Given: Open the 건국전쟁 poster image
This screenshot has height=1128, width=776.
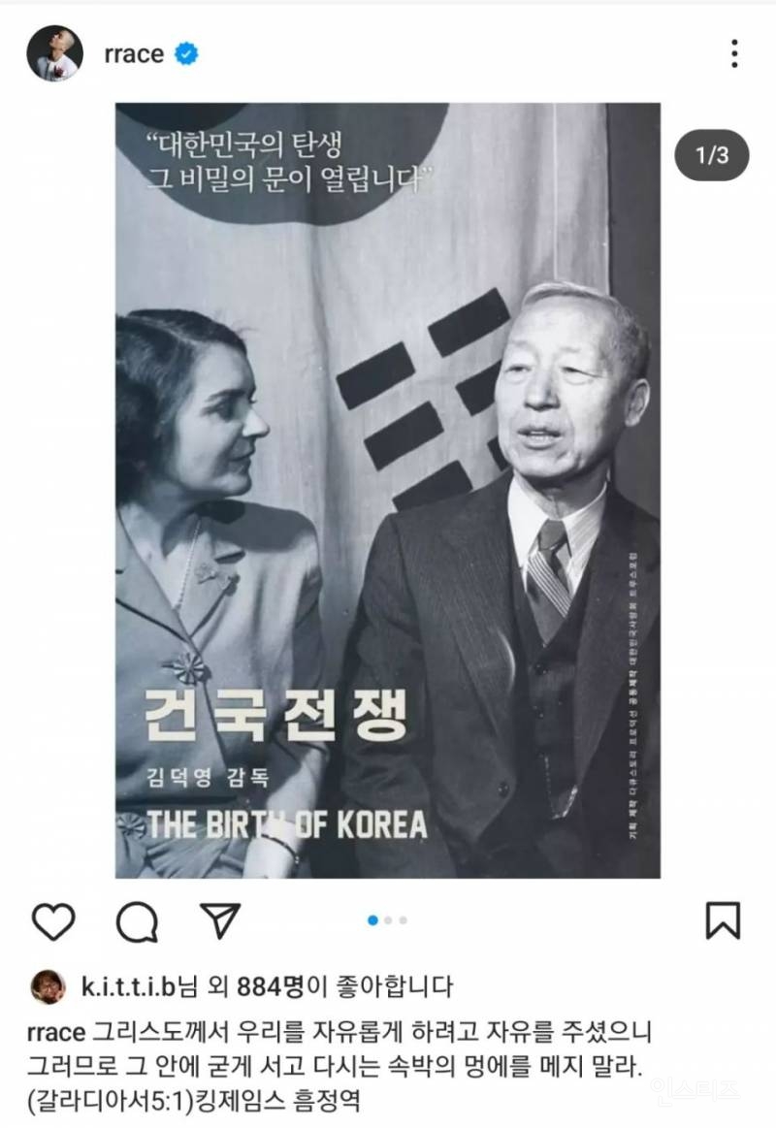Looking at the screenshot, I should coord(388,490).
